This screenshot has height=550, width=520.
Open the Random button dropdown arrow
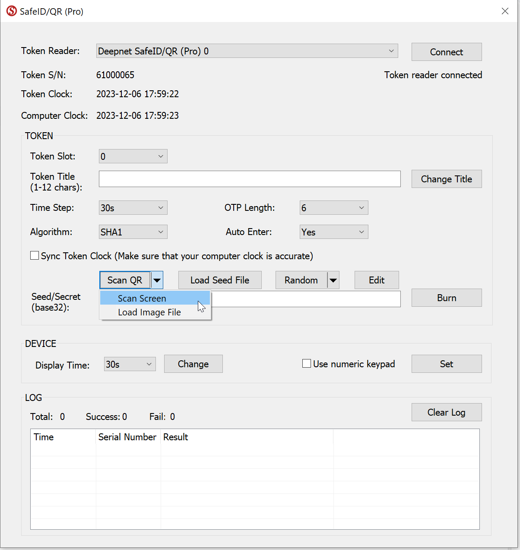(333, 280)
